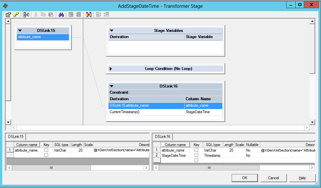Click the Cut scissors icon in toolbar

click(36, 15)
